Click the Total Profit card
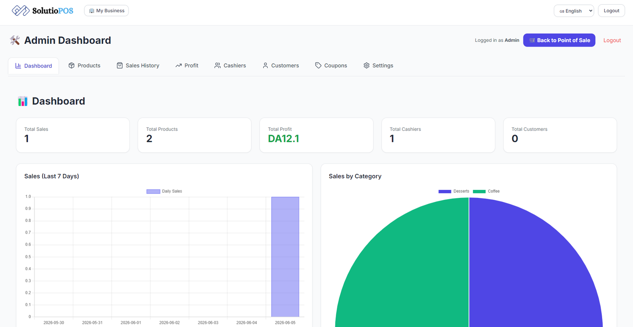633x327 pixels. point(316,135)
